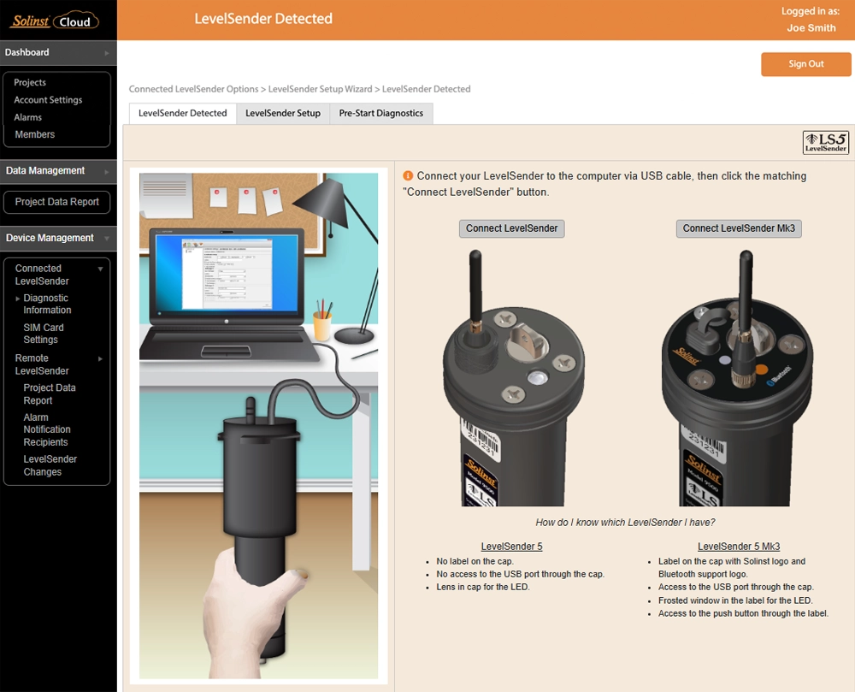This screenshot has width=855, height=692.
Task: Collapse the Device Management section arrow
Action: [x=107, y=239]
